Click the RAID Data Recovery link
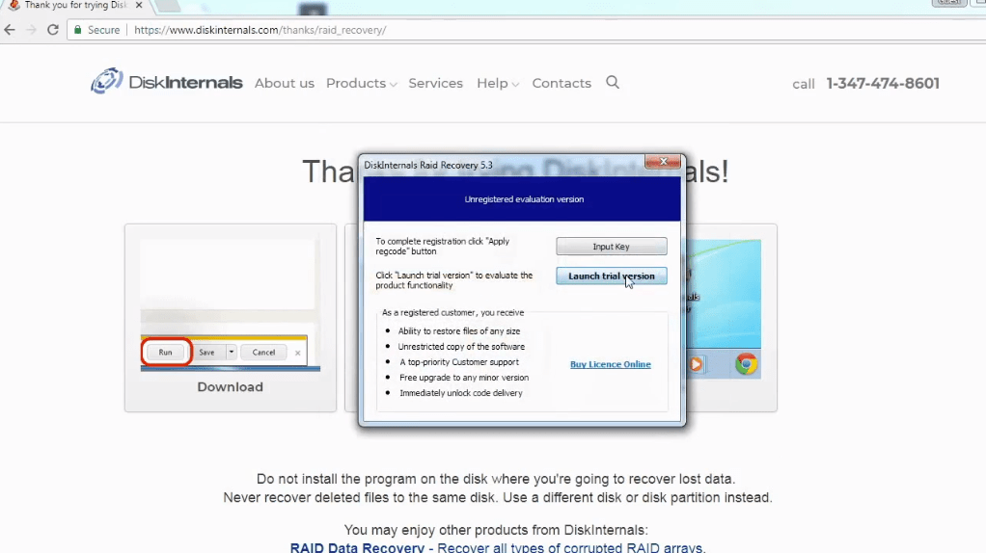Viewport: 986px width, 553px height. click(357, 547)
